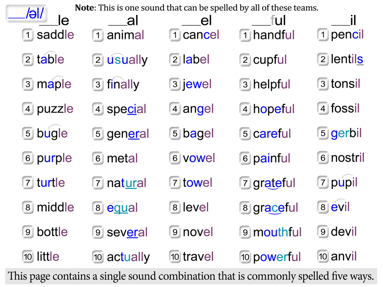
Task: Click number 5 button beside gerbil
Action: [323, 133]
